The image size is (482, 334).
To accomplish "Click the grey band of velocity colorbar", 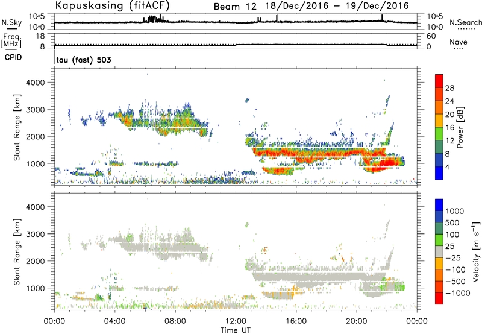I will point(439,251).
